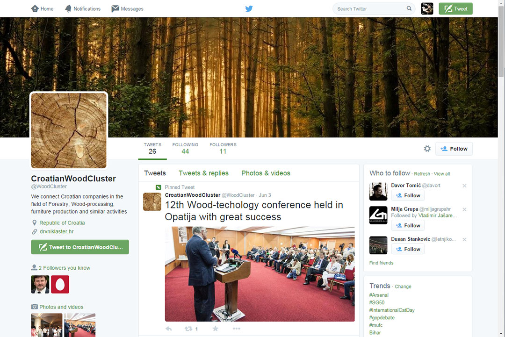Focus the Search Twitter field
Viewport: 505px width, 337px height.
[x=374, y=9]
